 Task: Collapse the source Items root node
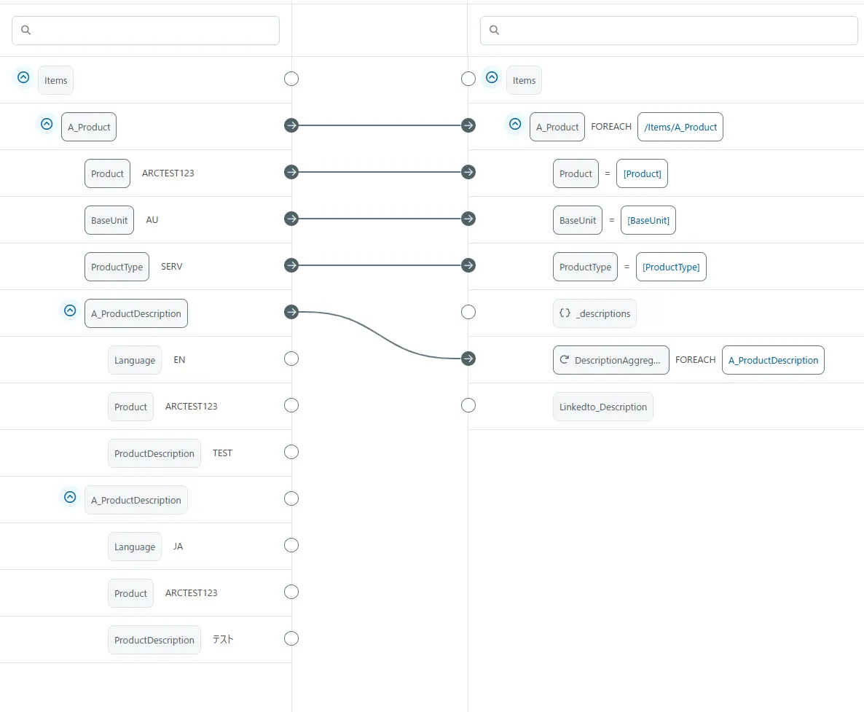[x=23, y=77]
